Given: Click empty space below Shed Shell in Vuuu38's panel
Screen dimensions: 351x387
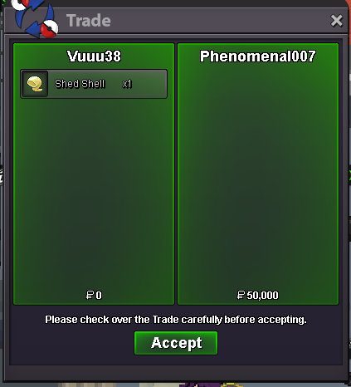Looking at the screenshot, I should (x=94, y=193).
